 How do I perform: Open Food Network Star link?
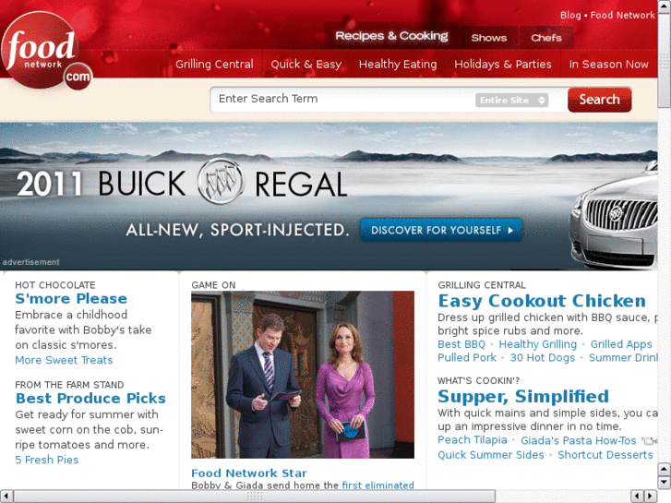point(249,473)
